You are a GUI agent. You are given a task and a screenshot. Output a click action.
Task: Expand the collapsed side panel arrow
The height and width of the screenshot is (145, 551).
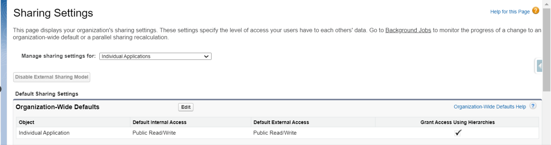point(540,66)
